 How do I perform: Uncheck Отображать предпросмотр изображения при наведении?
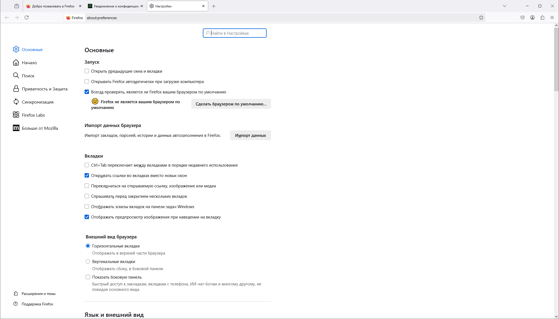(x=87, y=217)
